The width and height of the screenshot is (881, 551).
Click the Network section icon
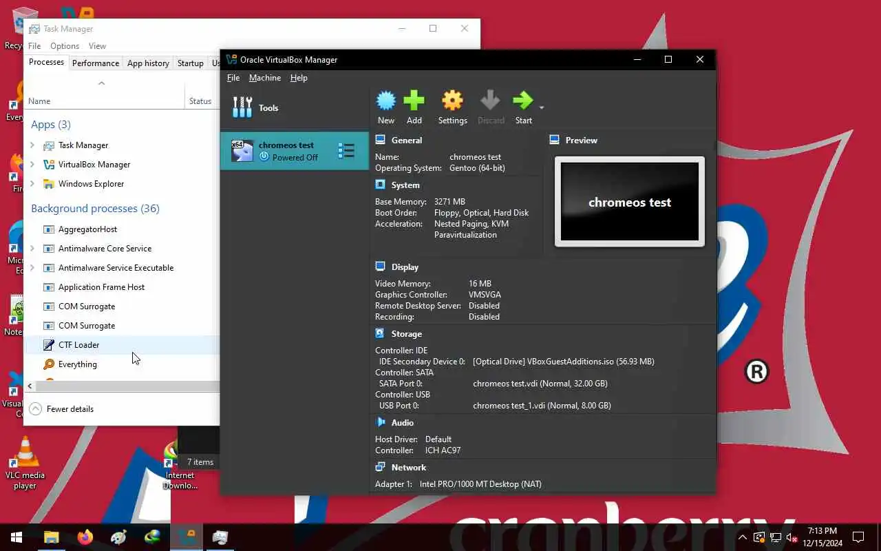pos(380,467)
